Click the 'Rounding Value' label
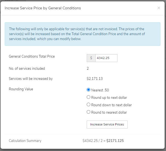The width and height of the screenshot is (166, 151). coord(21,89)
